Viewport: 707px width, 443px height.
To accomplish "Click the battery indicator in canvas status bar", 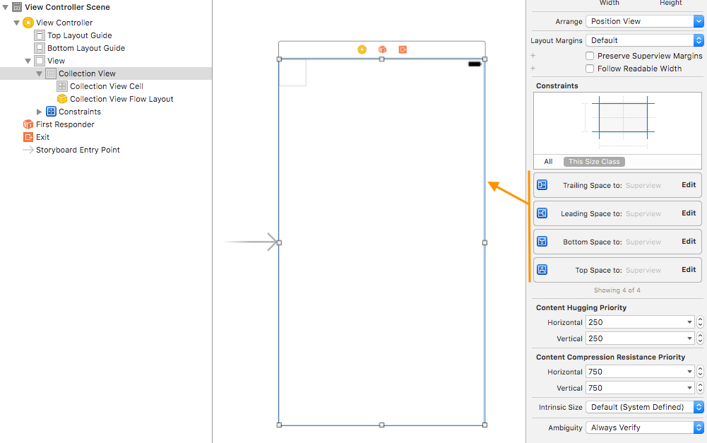I will (475, 64).
